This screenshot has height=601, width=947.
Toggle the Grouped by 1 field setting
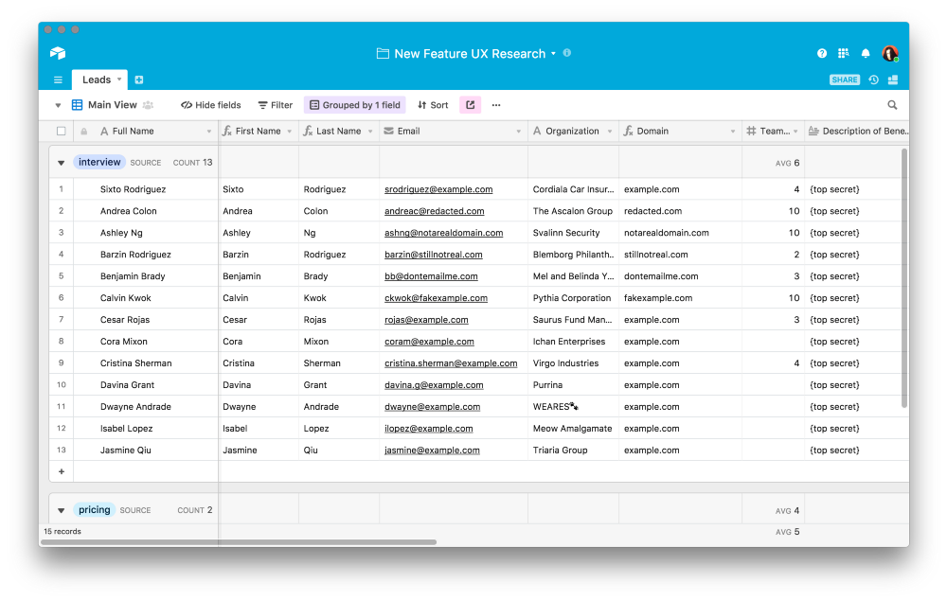(355, 104)
